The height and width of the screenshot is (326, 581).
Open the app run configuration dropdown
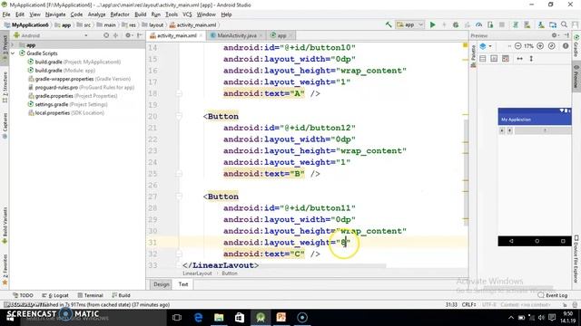point(410,24)
